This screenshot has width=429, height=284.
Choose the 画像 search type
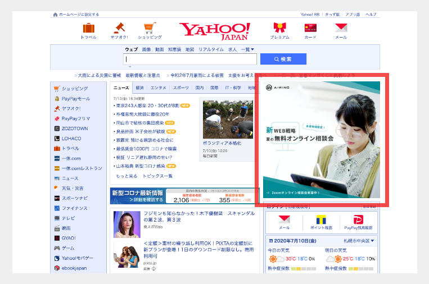click(x=146, y=49)
